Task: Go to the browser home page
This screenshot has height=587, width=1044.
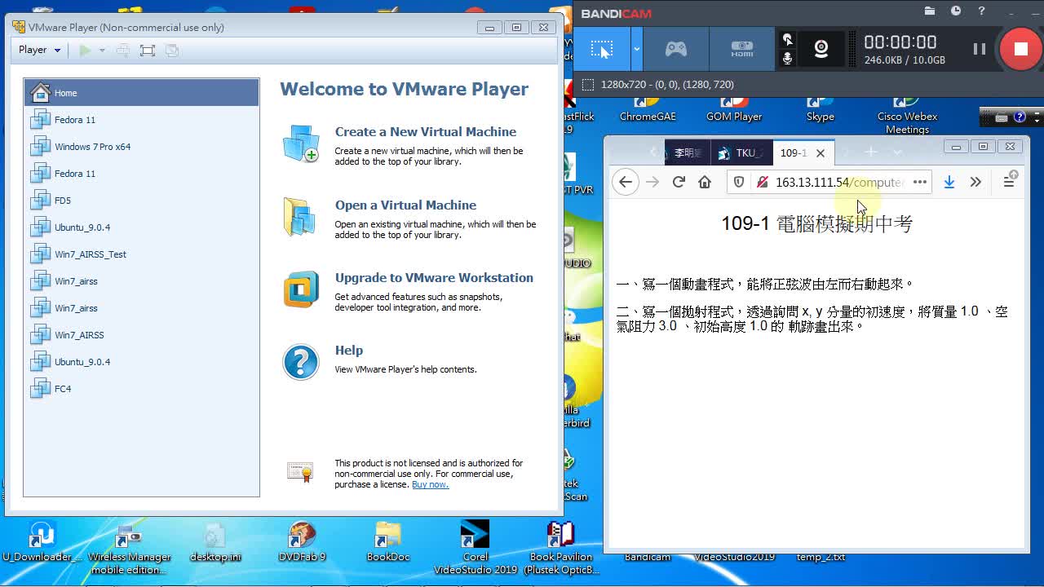Action: coord(705,182)
